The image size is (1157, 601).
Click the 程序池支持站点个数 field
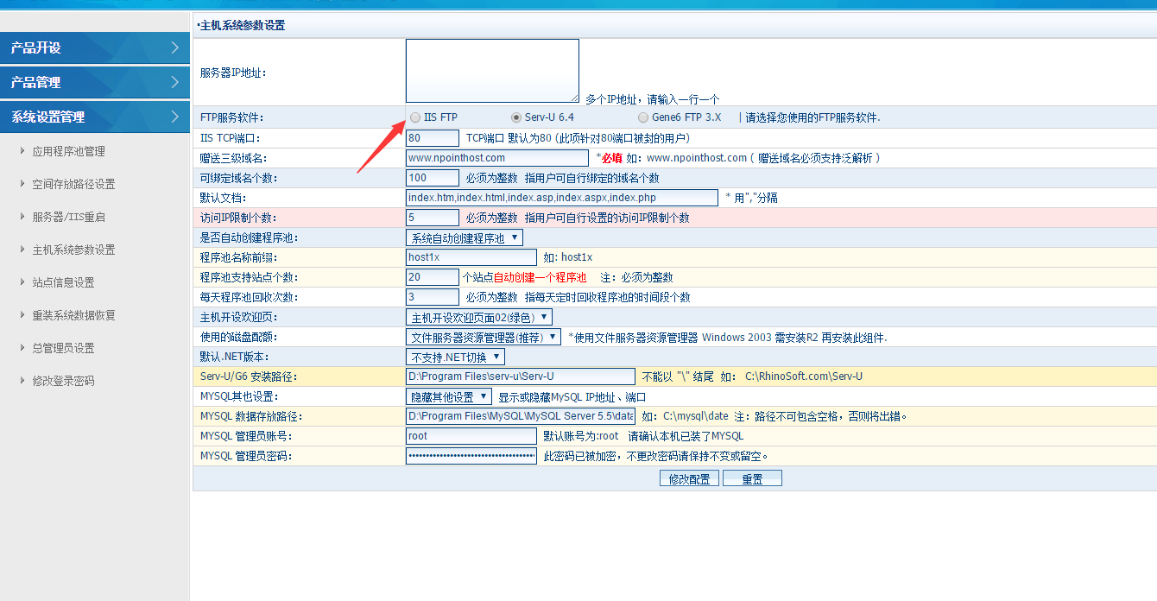click(433, 277)
